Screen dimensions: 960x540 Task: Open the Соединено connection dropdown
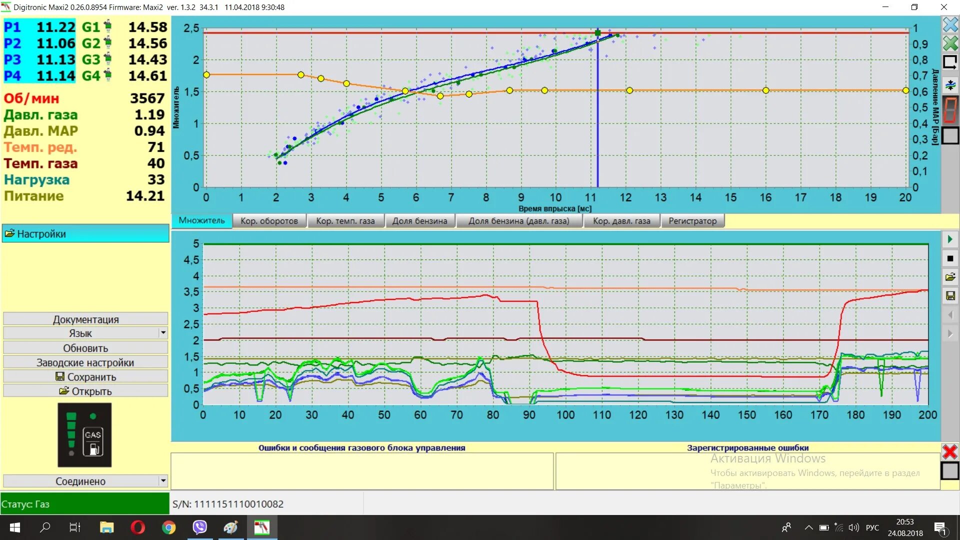click(163, 481)
